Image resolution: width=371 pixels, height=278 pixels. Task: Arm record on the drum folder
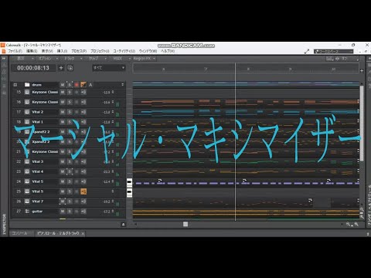77,85
